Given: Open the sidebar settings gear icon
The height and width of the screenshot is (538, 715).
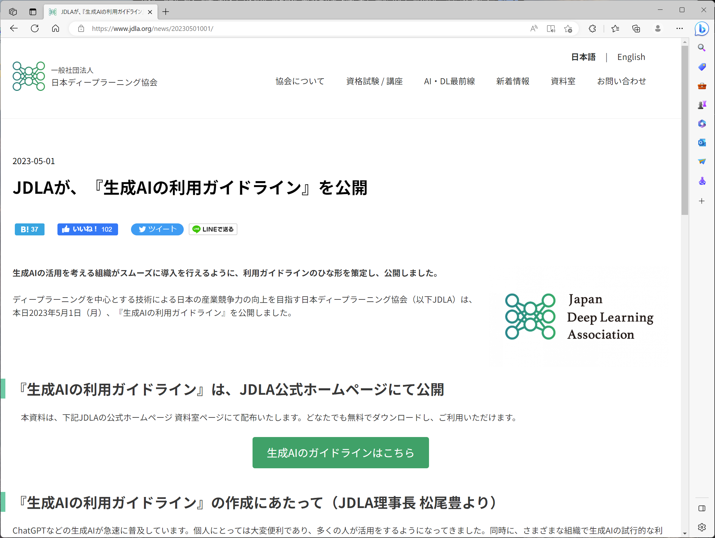Looking at the screenshot, I should tap(701, 527).
